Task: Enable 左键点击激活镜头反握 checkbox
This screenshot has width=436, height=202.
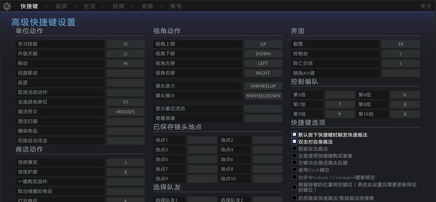Action: coord(294,163)
